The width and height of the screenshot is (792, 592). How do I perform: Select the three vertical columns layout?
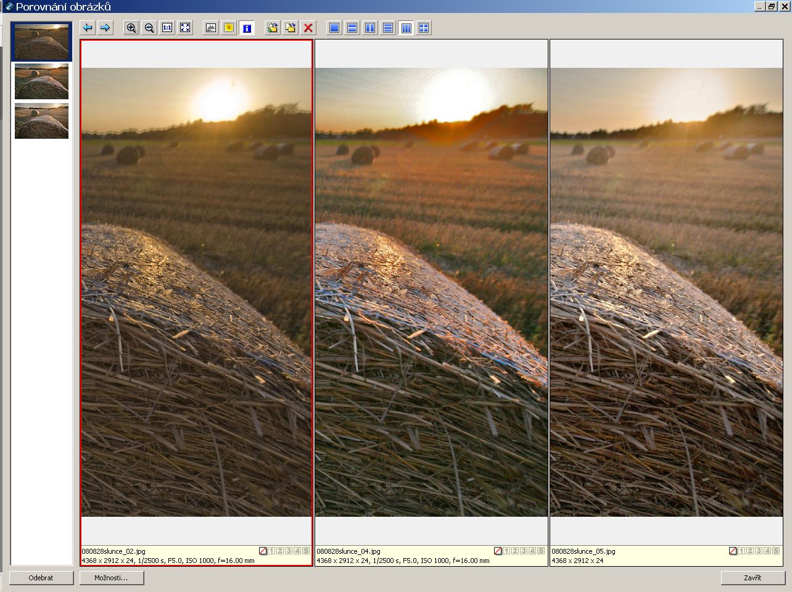(406, 28)
